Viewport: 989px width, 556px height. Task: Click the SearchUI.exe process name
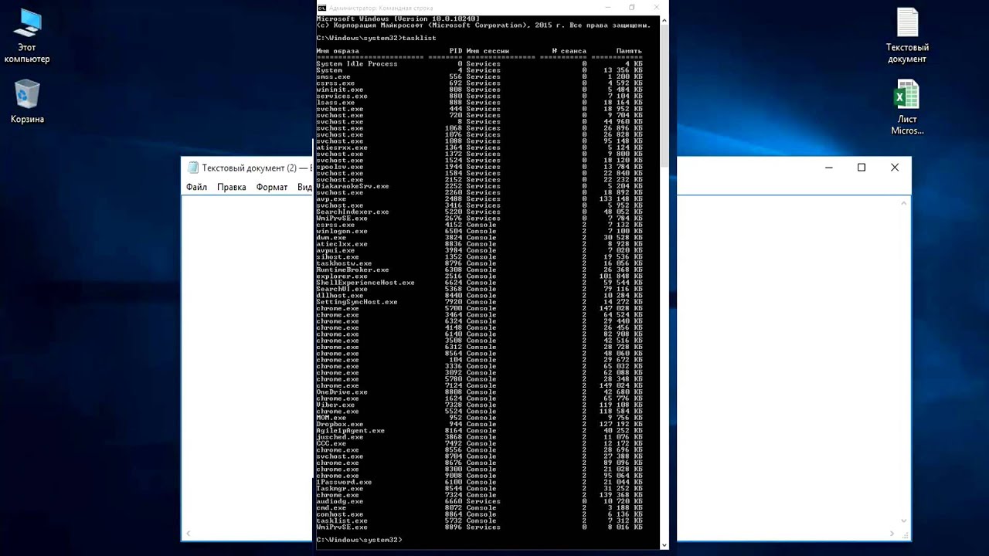point(342,289)
